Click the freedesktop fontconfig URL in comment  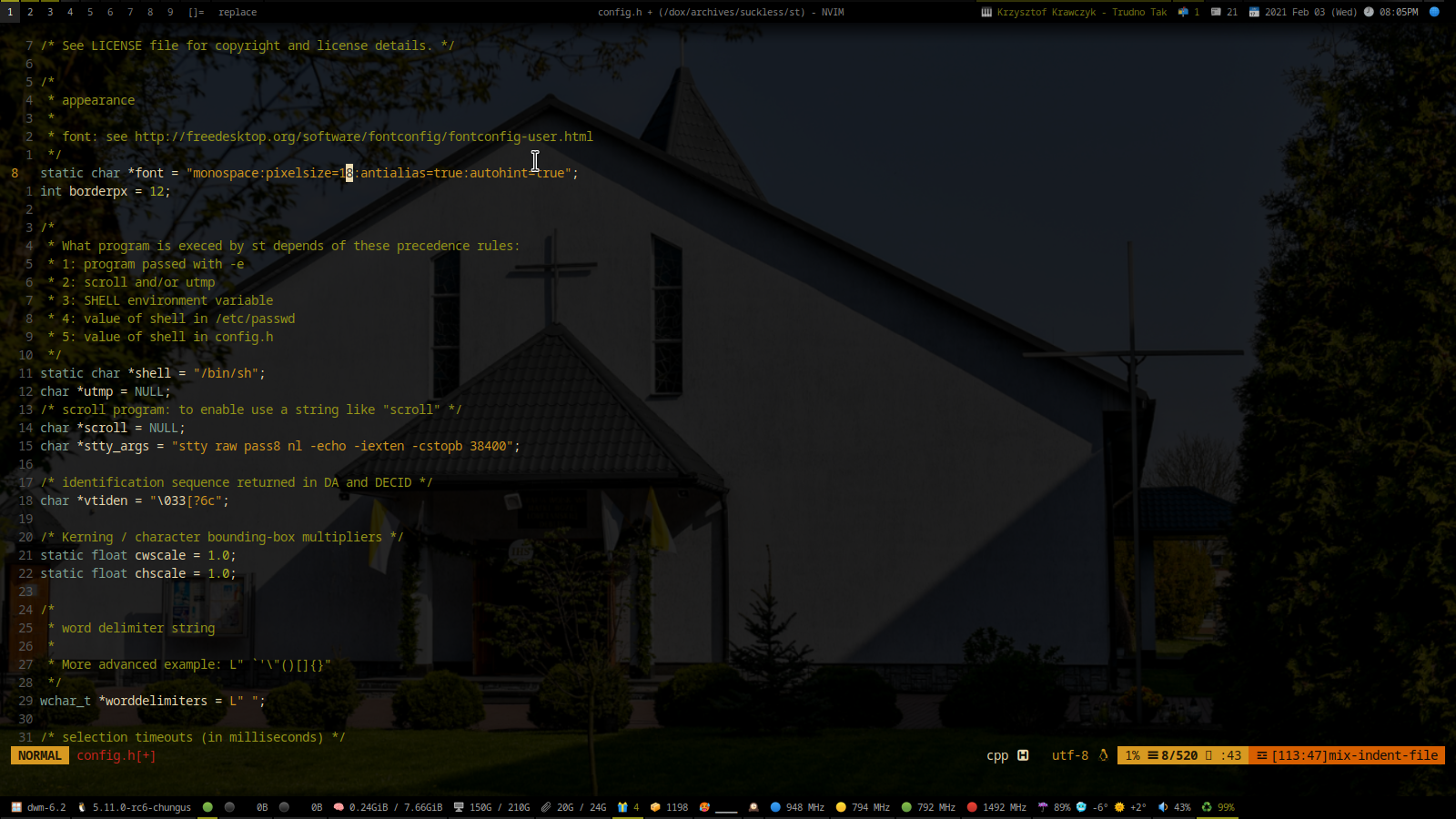coord(363,136)
